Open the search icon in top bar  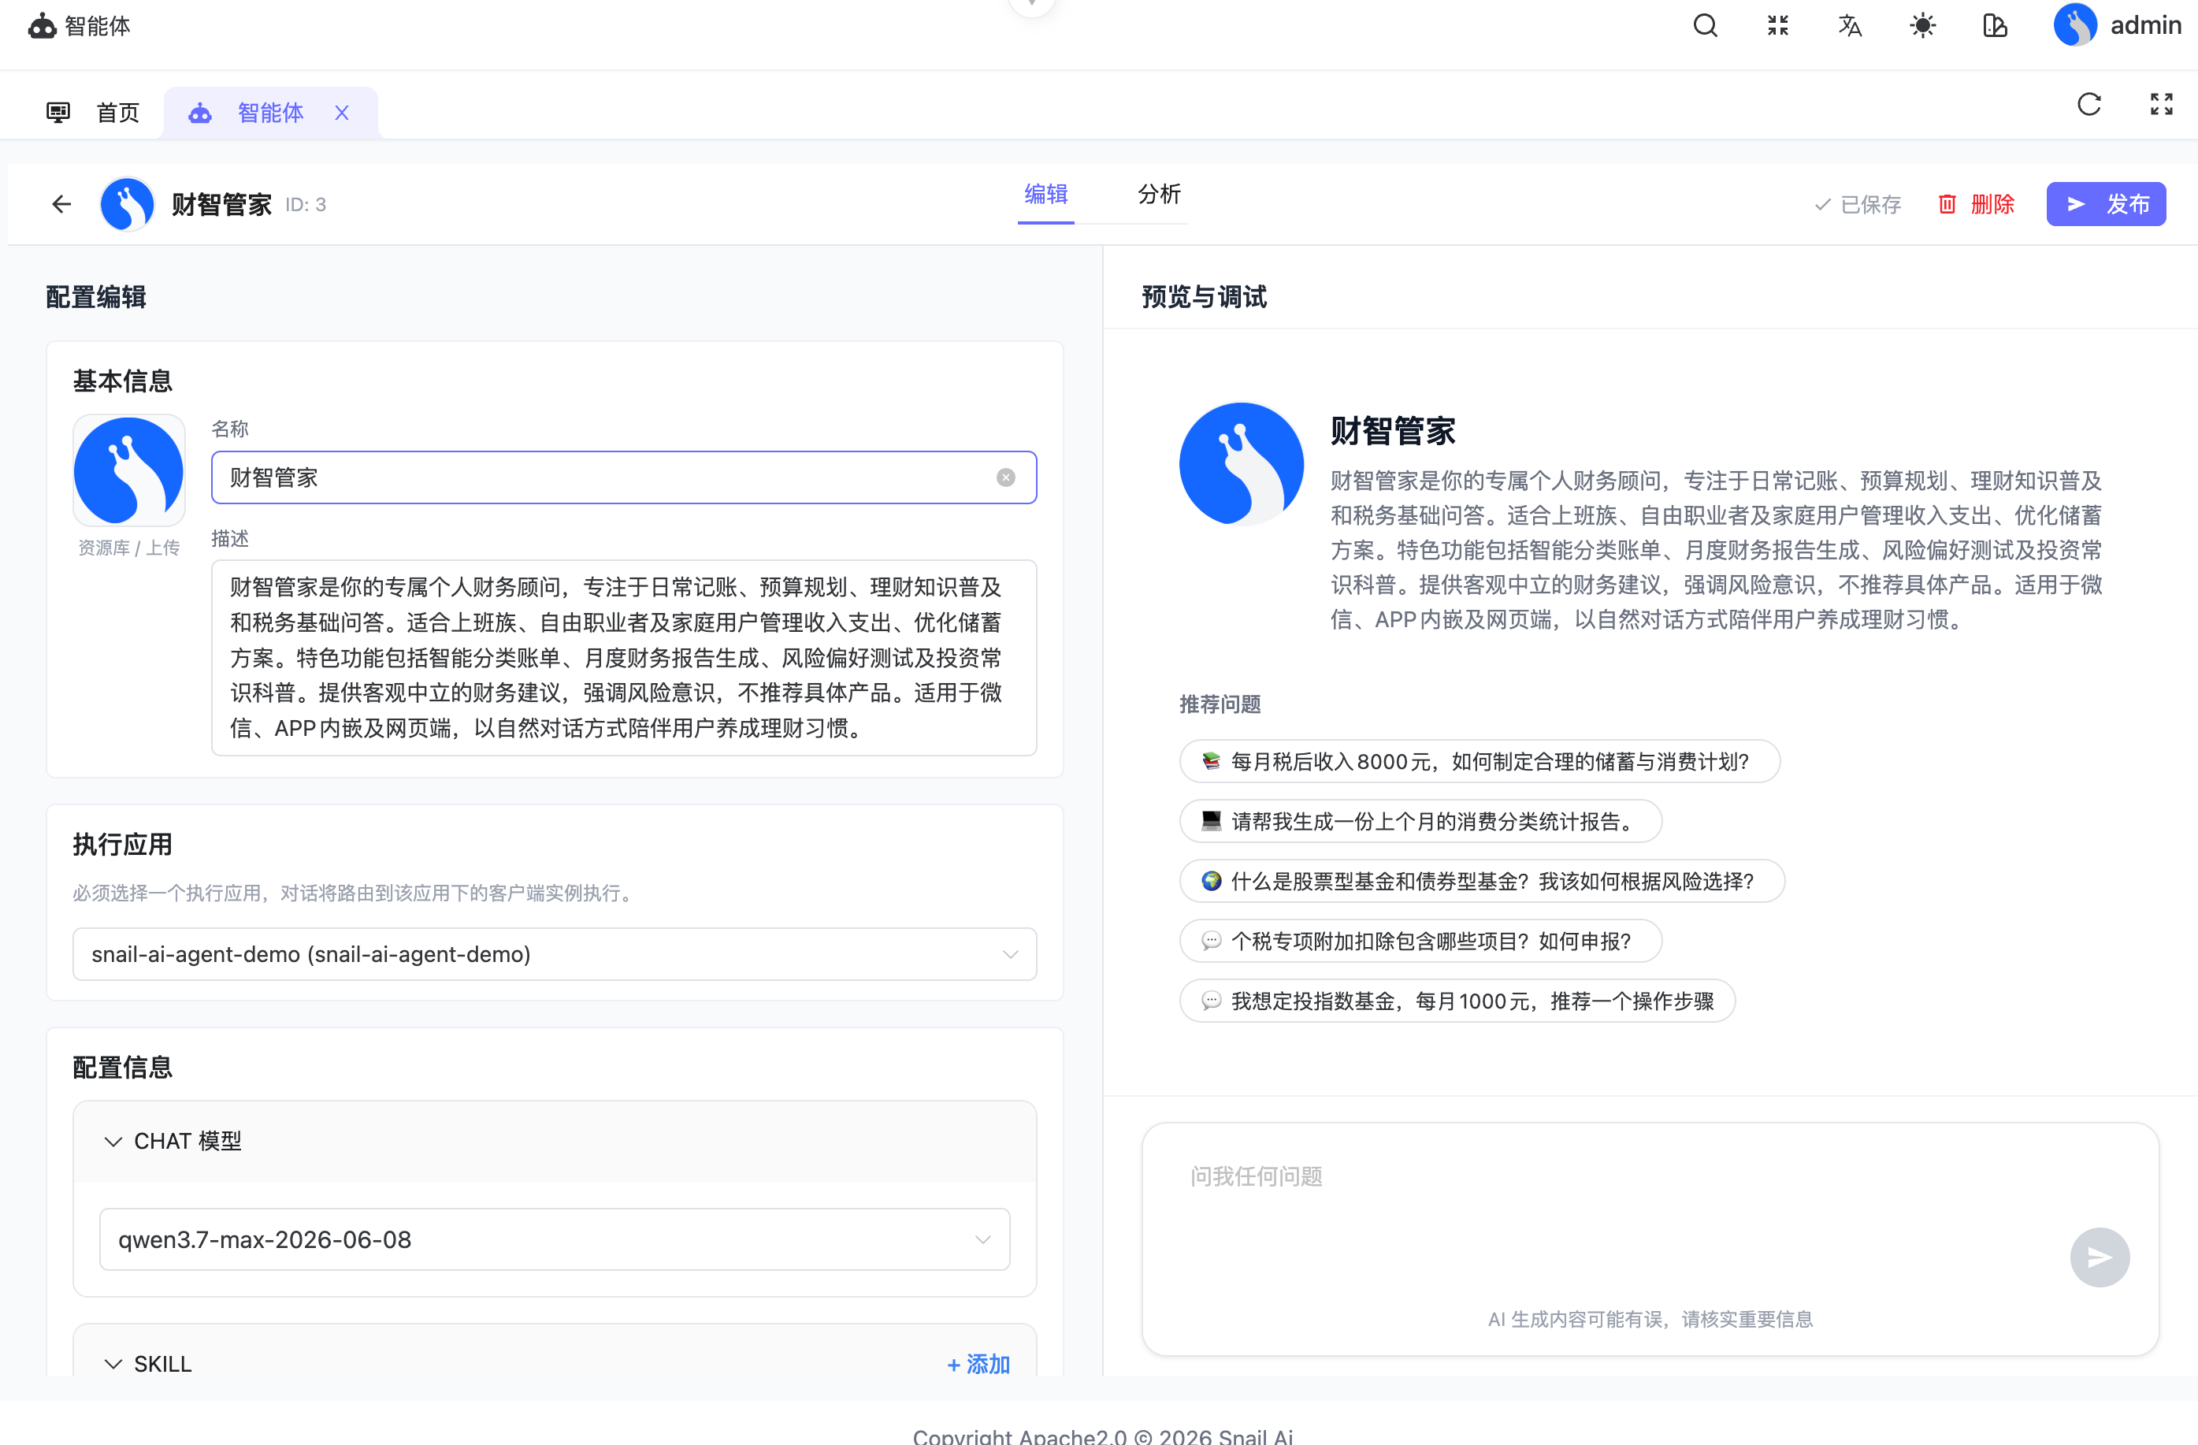click(x=1705, y=25)
